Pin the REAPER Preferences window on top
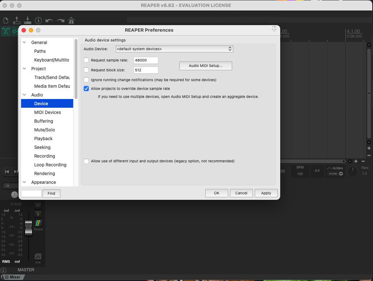 [x=274, y=29]
